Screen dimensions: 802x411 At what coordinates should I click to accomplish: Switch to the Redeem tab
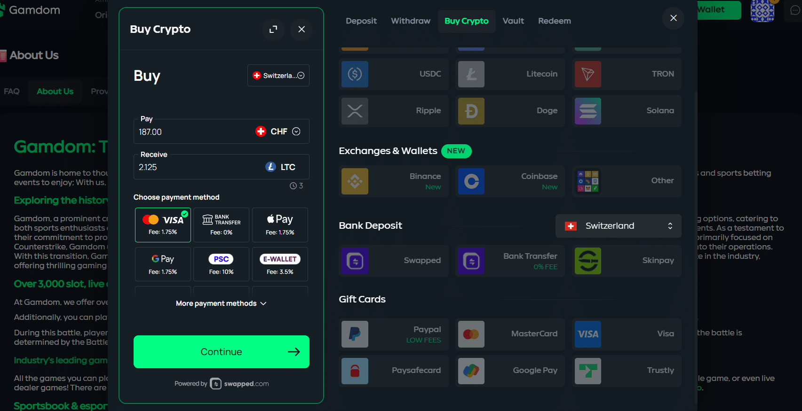click(x=555, y=21)
